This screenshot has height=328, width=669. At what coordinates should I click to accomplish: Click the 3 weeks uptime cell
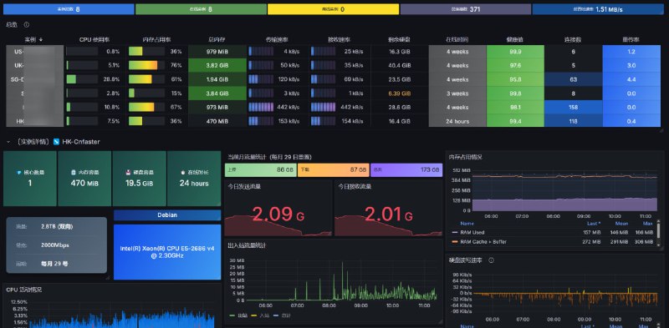[x=457, y=93]
